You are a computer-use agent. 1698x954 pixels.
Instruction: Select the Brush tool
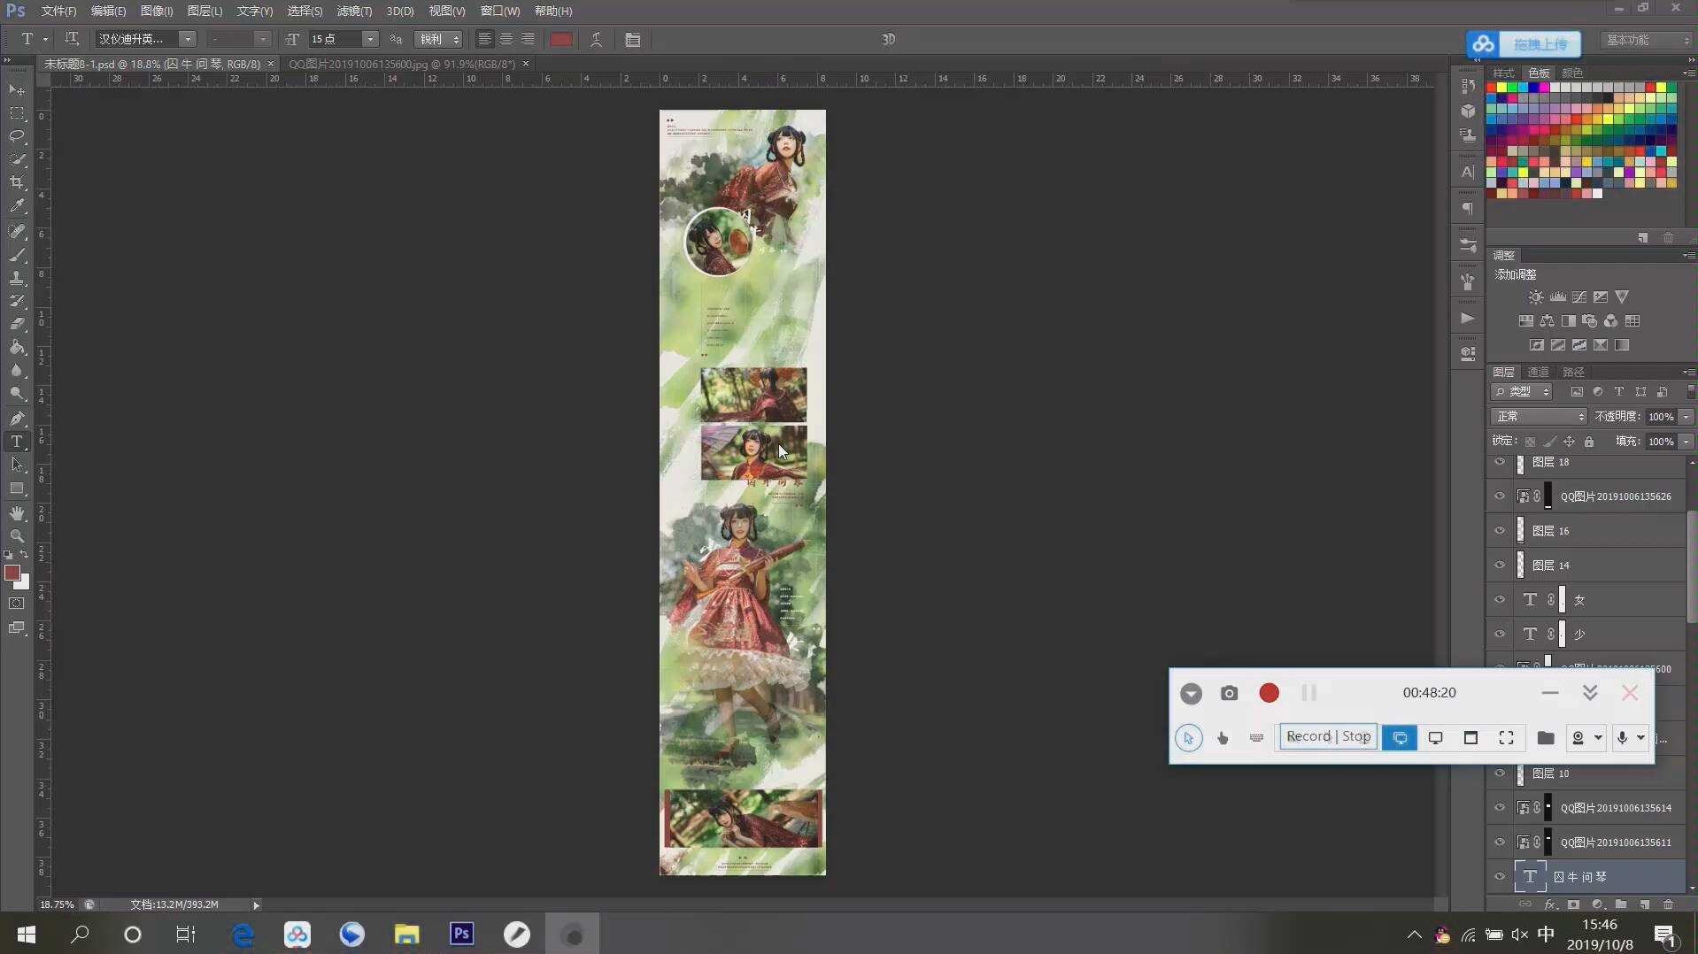(x=17, y=255)
